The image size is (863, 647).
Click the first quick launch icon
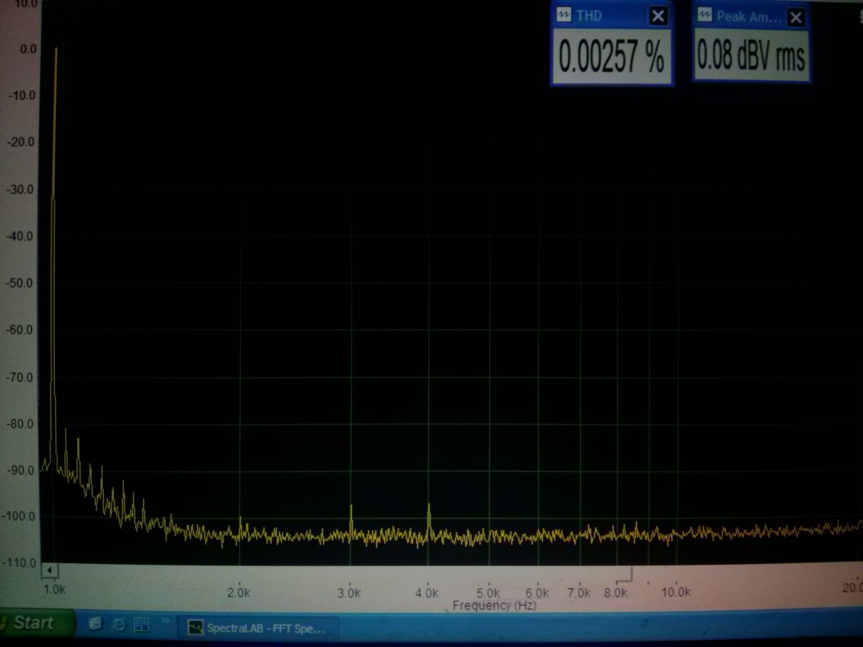point(95,624)
